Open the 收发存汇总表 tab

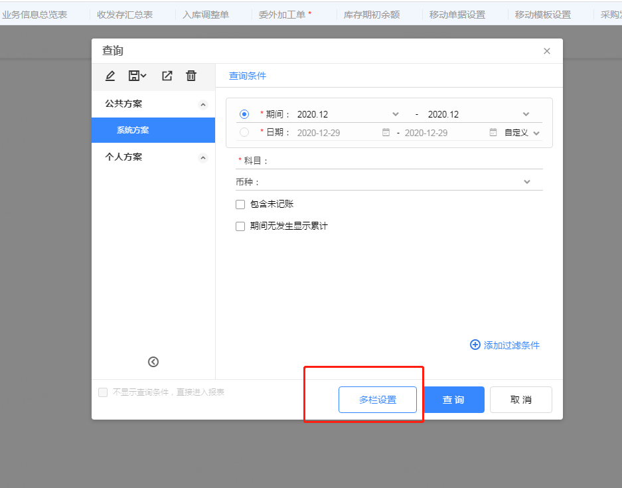point(125,15)
